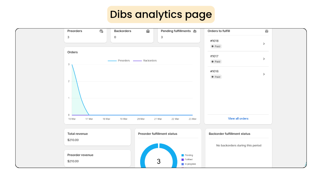The image size is (322, 181).
Task: Click the Orders chart title
Action: pyautogui.click(x=73, y=53)
